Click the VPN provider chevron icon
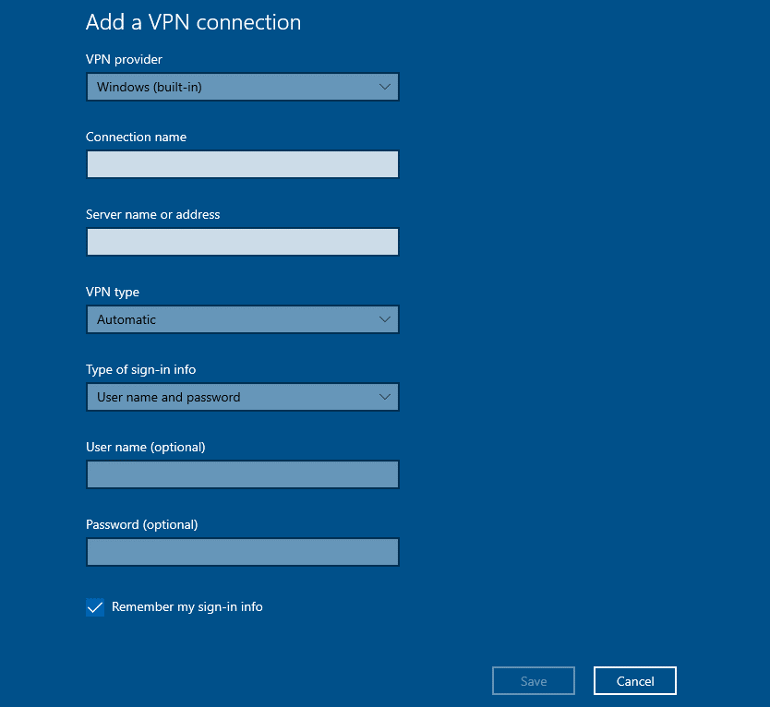Screen dimensions: 770x707 tap(385, 87)
